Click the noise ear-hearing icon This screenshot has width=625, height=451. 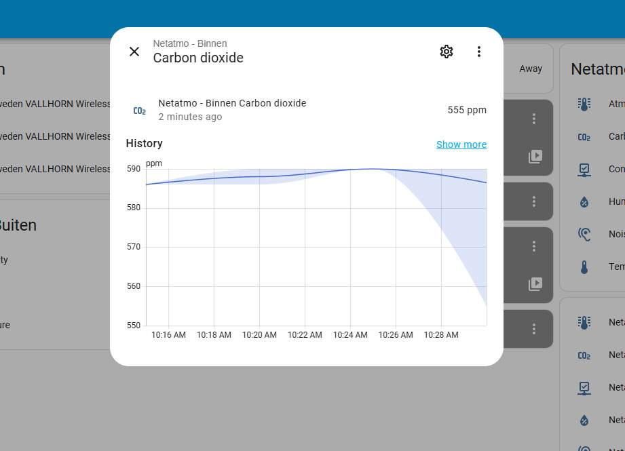point(584,234)
